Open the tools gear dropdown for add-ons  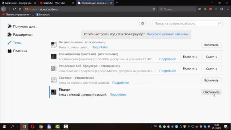click(x=144, y=23)
